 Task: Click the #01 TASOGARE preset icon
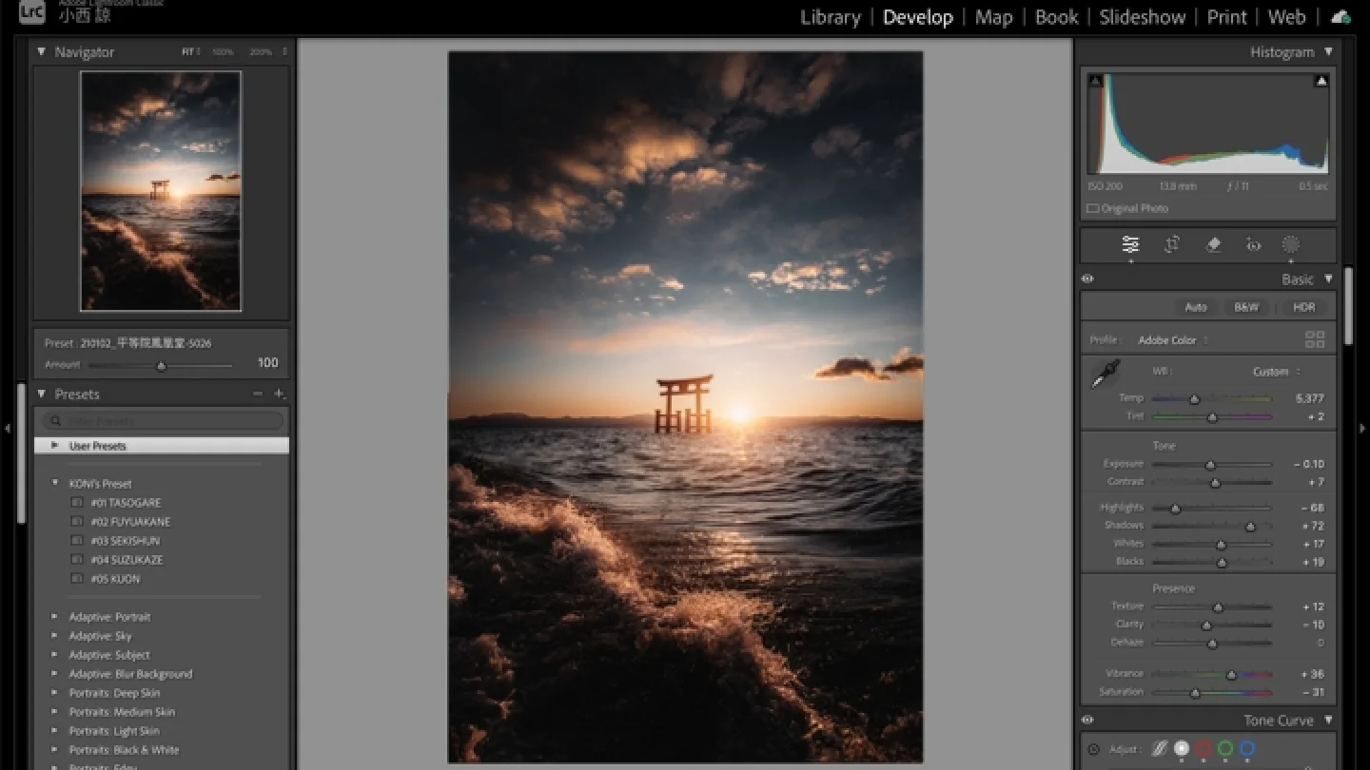[x=77, y=503]
